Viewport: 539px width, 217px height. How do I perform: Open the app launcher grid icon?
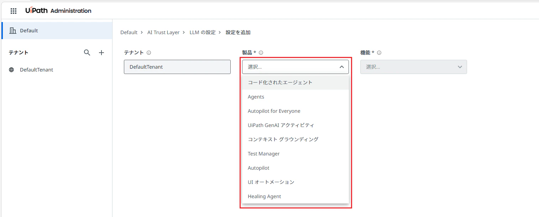click(14, 11)
